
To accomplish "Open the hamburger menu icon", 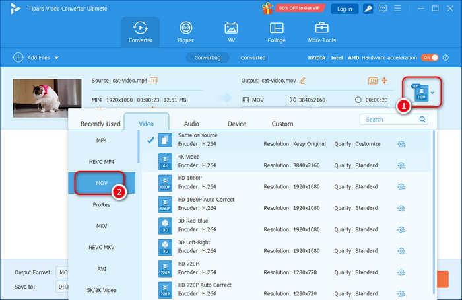I will [x=397, y=8].
